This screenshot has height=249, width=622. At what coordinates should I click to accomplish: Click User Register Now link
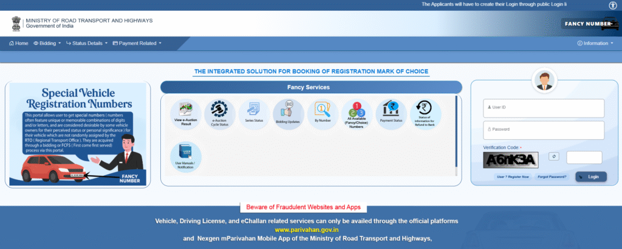513,176
